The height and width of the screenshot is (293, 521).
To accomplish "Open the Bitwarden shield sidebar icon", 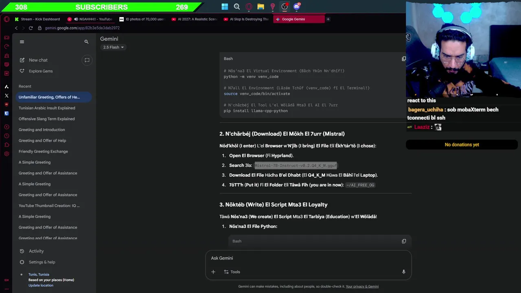I will pos(7,114).
